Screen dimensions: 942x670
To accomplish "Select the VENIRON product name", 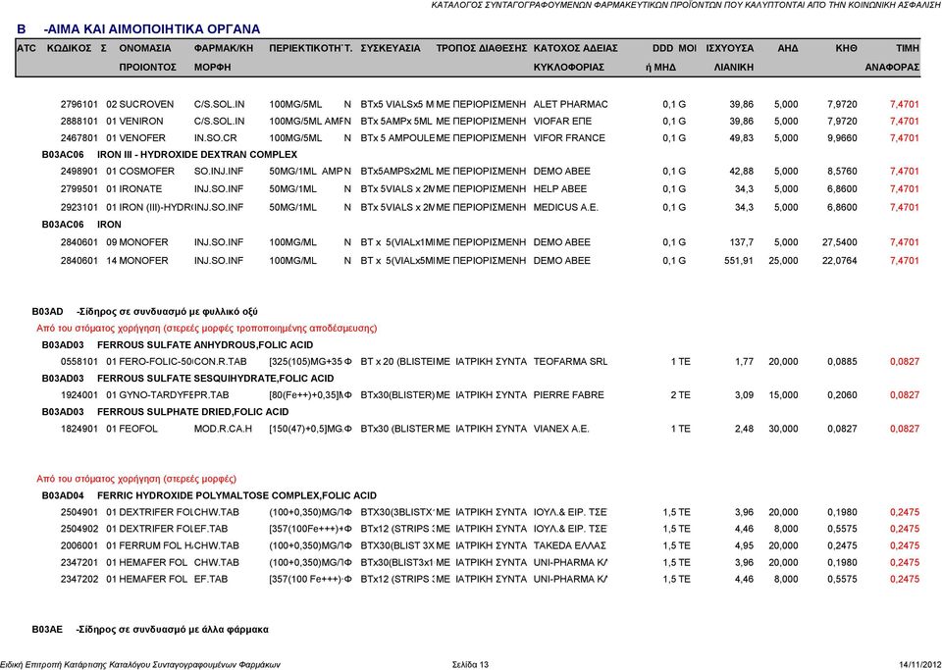I will pyautogui.click(x=140, y=122).
